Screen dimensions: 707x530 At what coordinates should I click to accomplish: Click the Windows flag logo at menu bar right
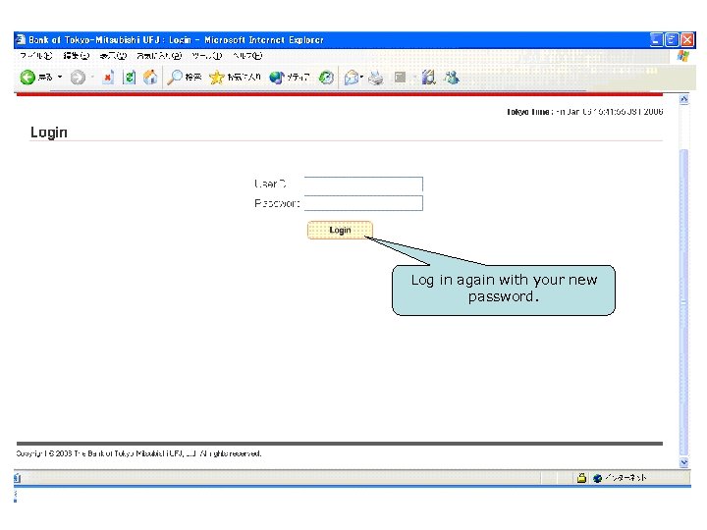coord(683,56)
